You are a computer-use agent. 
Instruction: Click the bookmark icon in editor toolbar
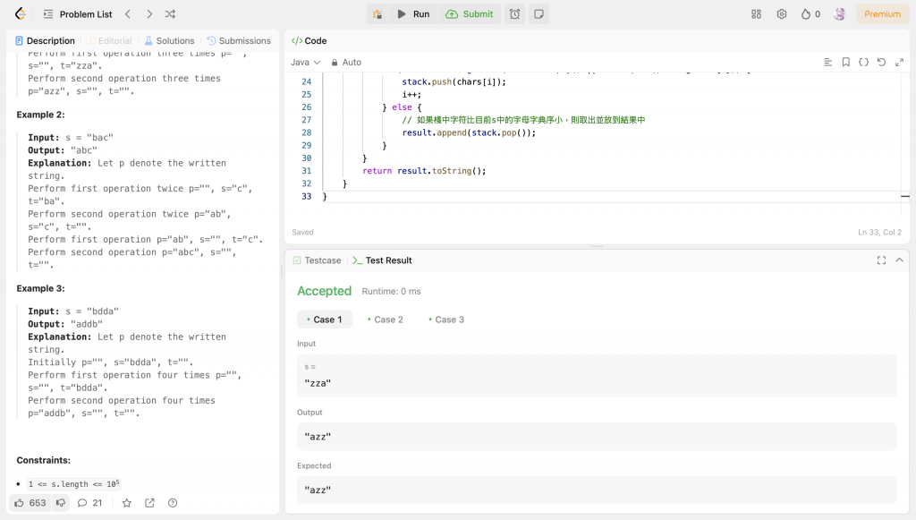846,62
